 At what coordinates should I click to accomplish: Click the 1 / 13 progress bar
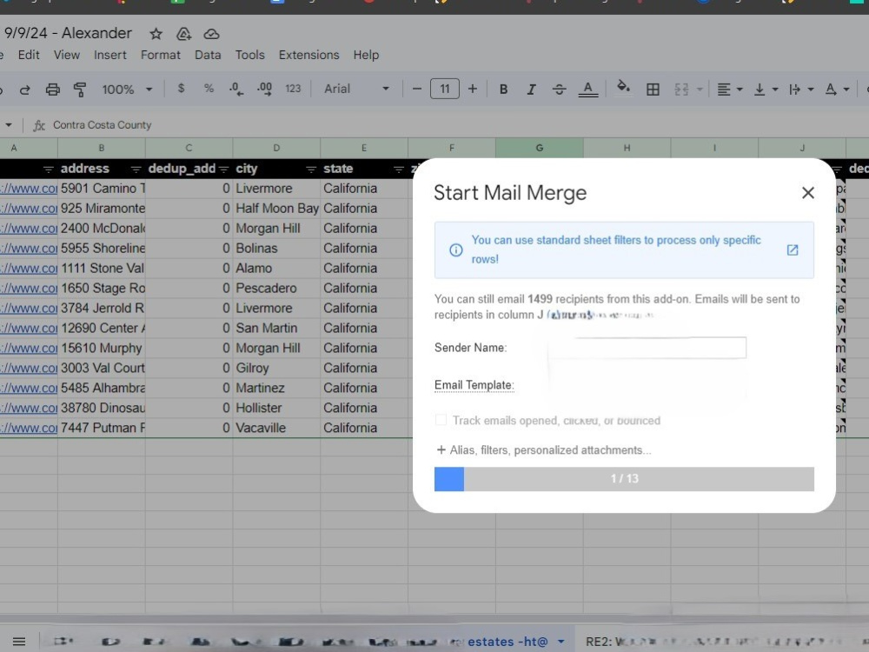(x=624, y=479)
